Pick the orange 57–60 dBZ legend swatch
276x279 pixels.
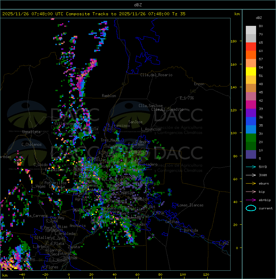tap(251, 55)
